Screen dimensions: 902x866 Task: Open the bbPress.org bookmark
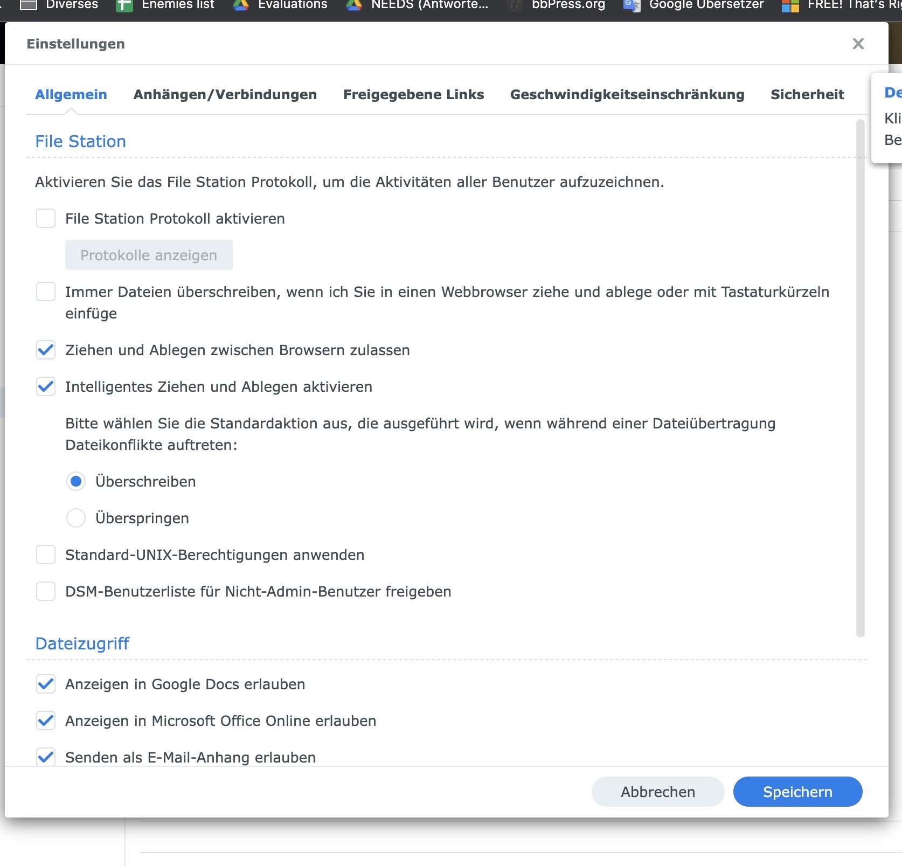coord(557,5)
